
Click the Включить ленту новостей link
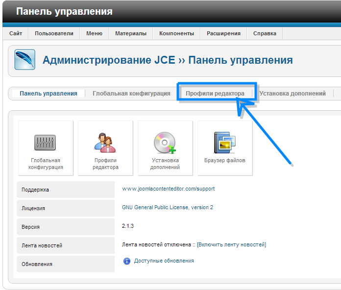click(231, 244)
